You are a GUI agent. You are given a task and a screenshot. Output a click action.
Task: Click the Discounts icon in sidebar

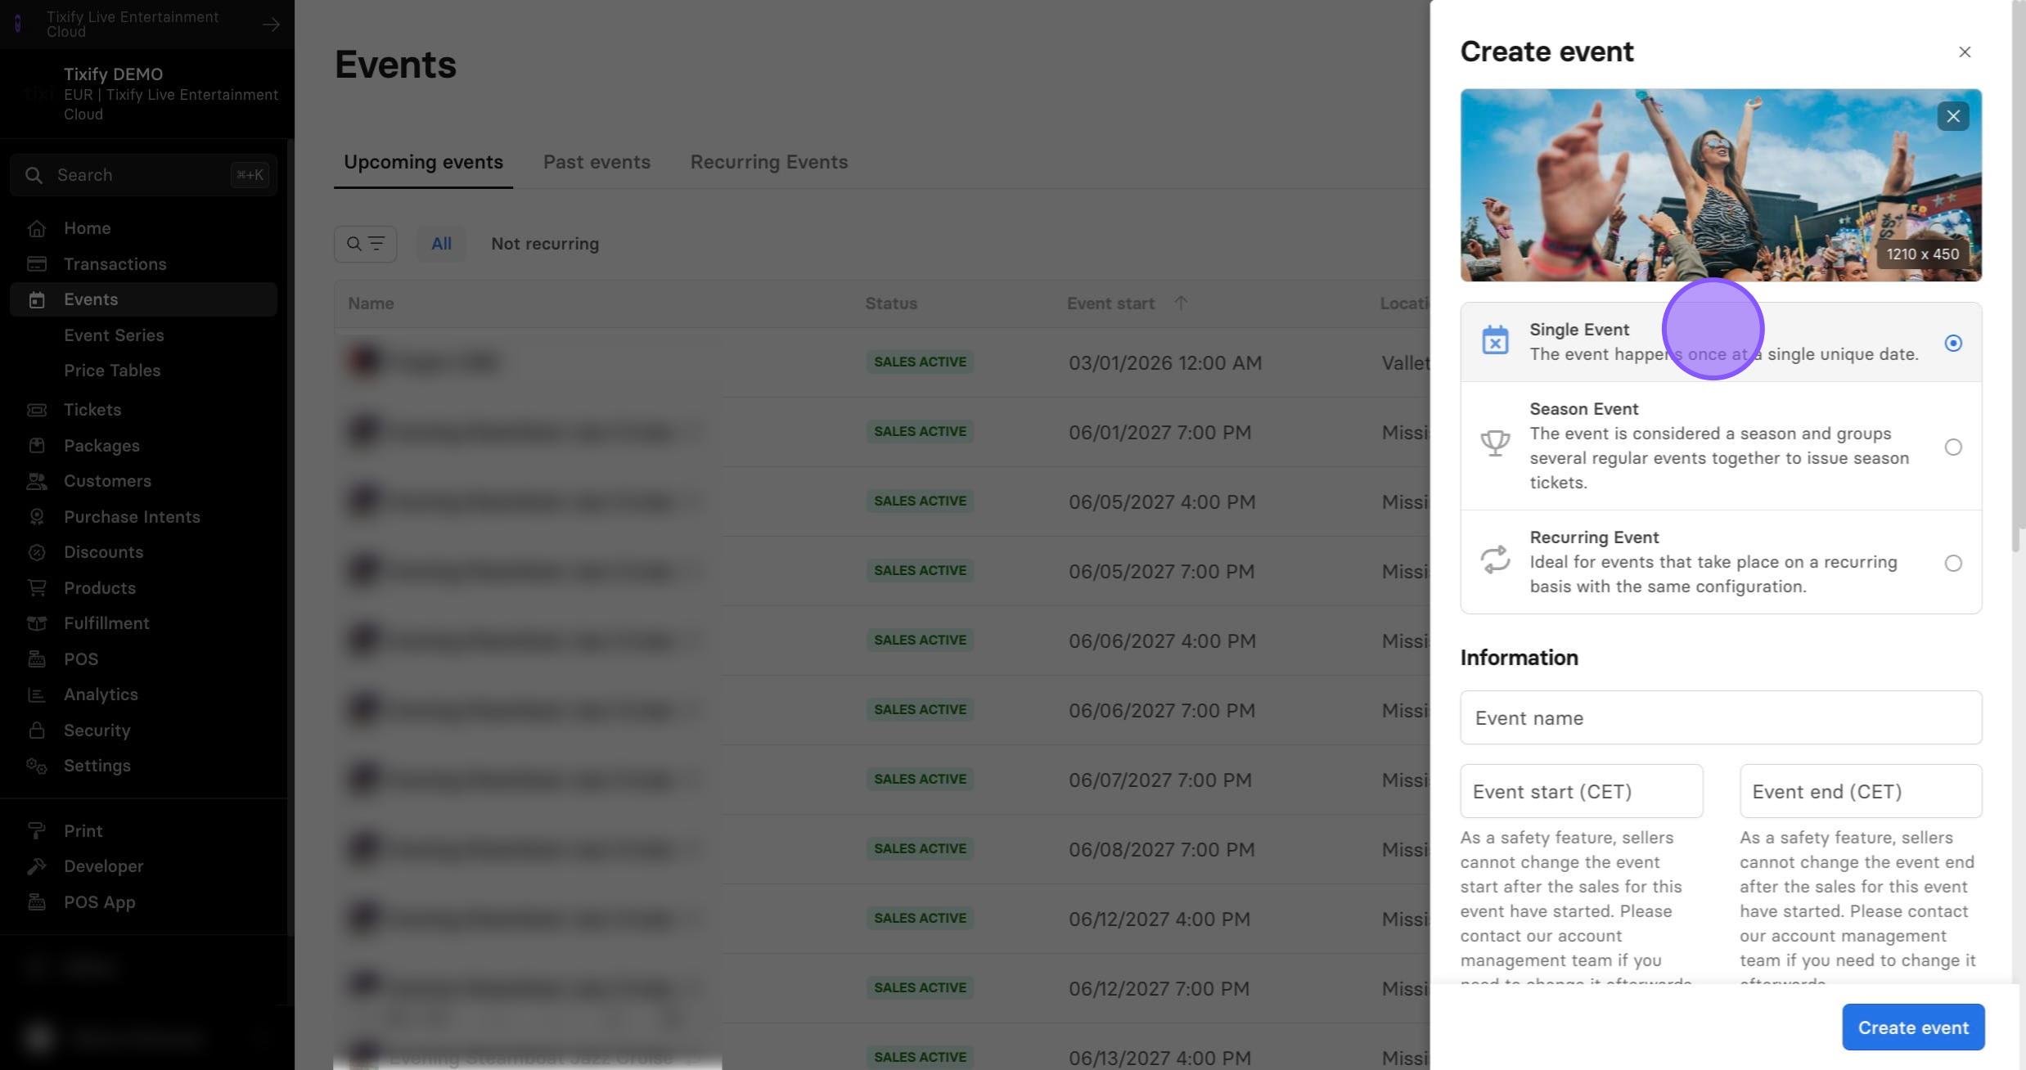point(36,552)
